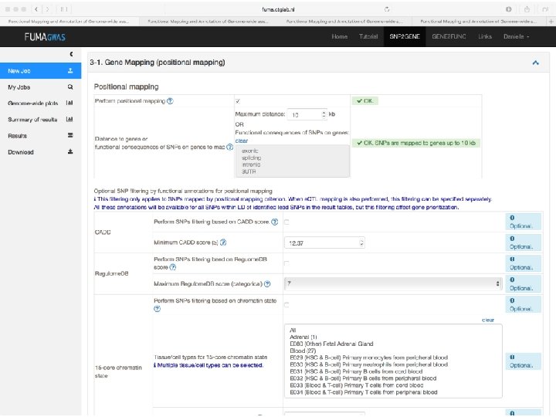Open the Daniele user menu dropdown

[x=517, y=36]
